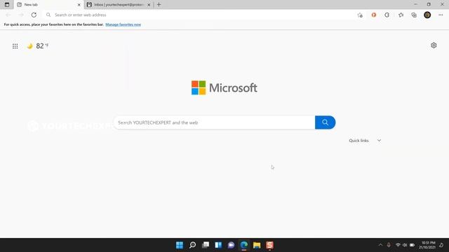This screenshot has height=252, width=449.
Task: Open the 82°F weather widget
Action: 38,45
